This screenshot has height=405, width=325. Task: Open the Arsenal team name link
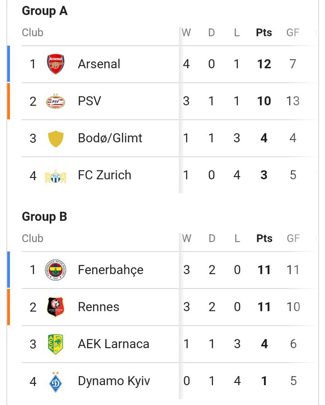99,64
